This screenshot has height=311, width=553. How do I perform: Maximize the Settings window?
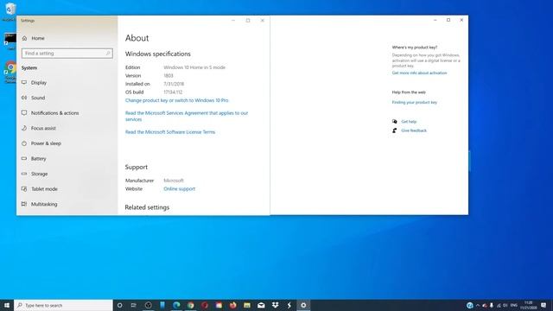[248, 21]
